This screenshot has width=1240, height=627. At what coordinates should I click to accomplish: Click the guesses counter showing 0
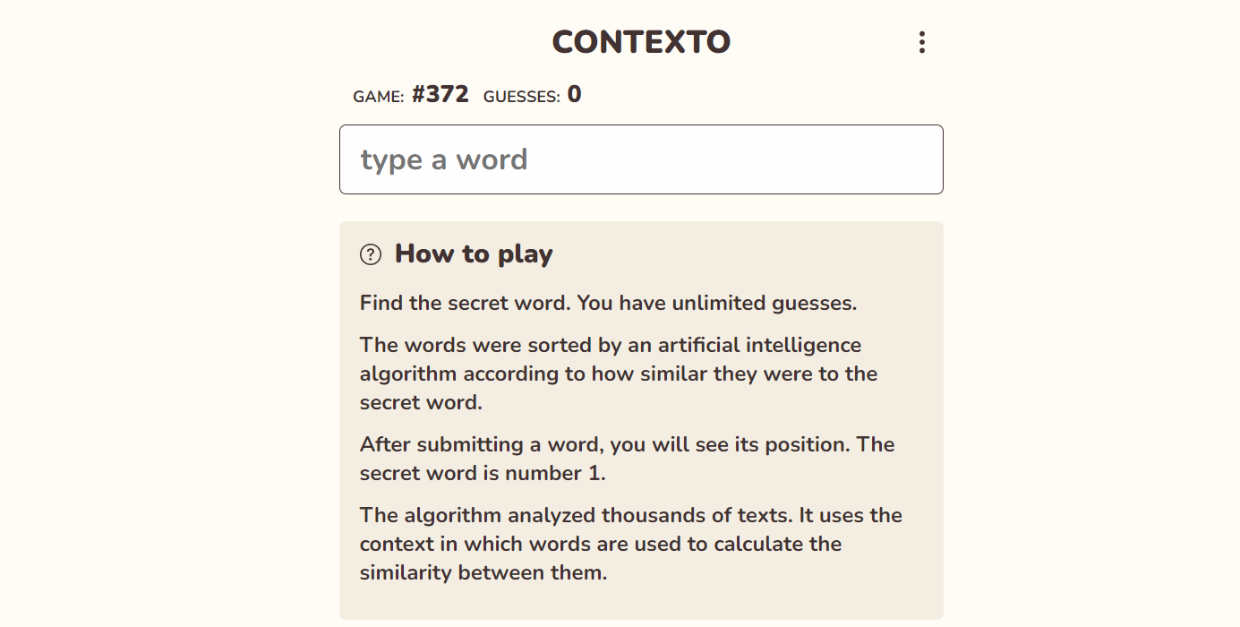574,94
